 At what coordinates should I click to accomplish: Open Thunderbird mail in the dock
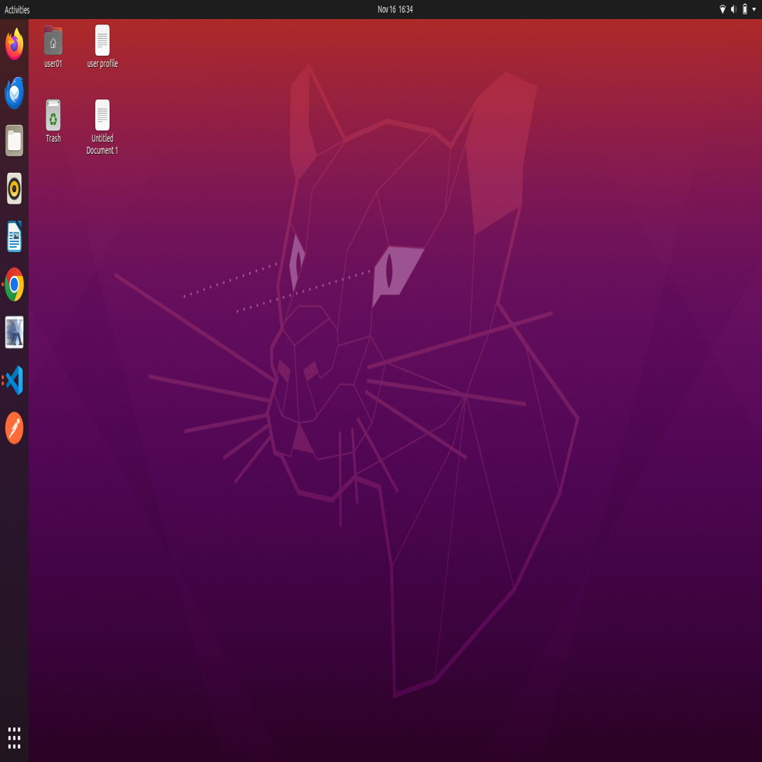pyautogui.click(x=14, y=92)
